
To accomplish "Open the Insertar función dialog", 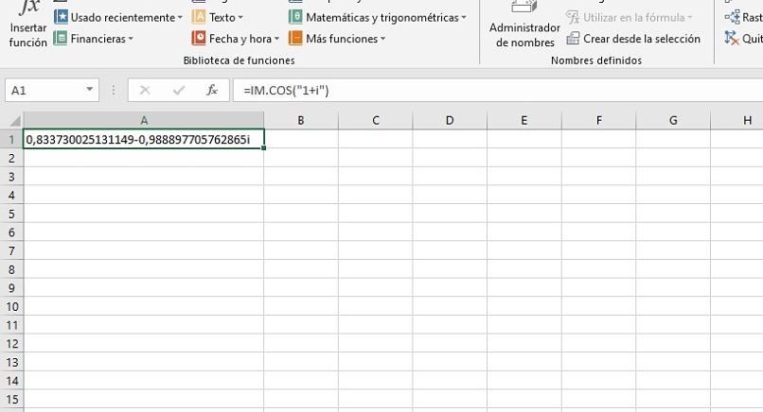I will click(x=28, y=25).
